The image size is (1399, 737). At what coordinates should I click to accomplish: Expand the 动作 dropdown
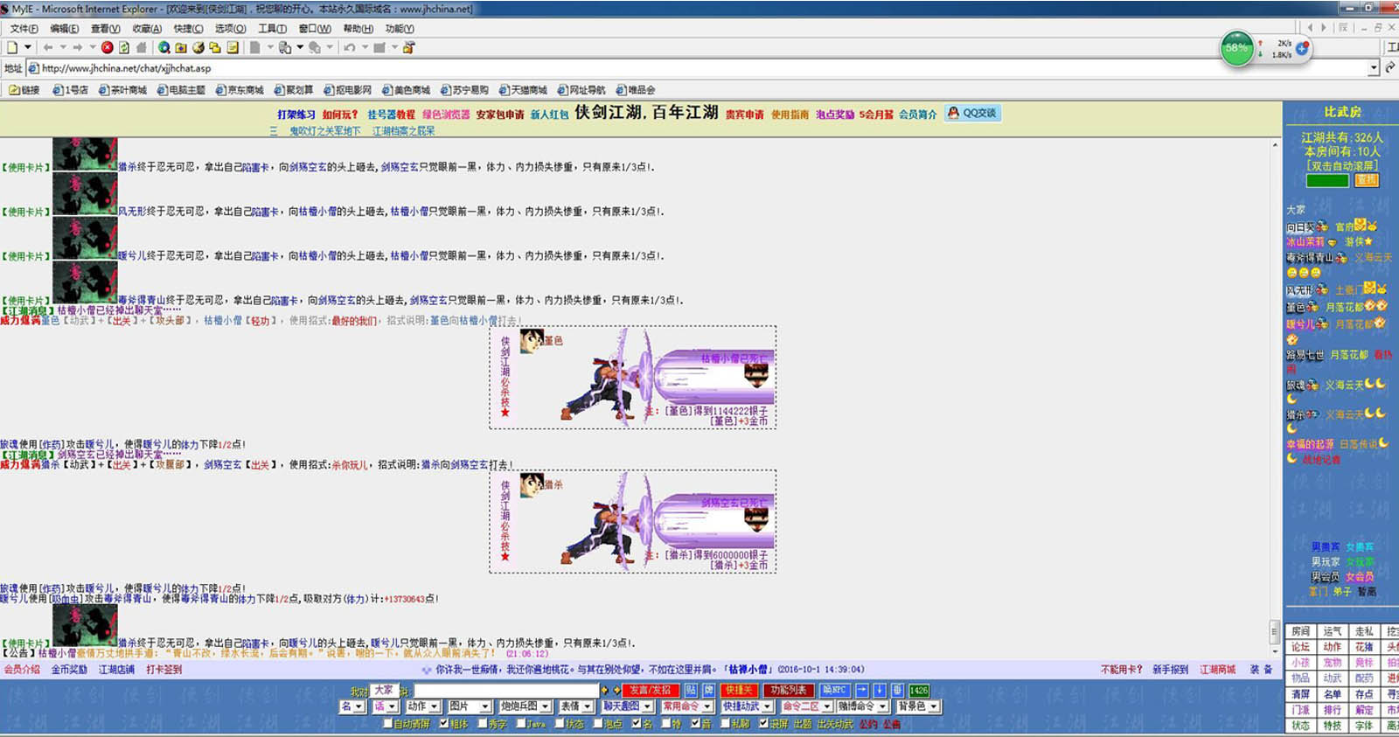pos(423,706)
